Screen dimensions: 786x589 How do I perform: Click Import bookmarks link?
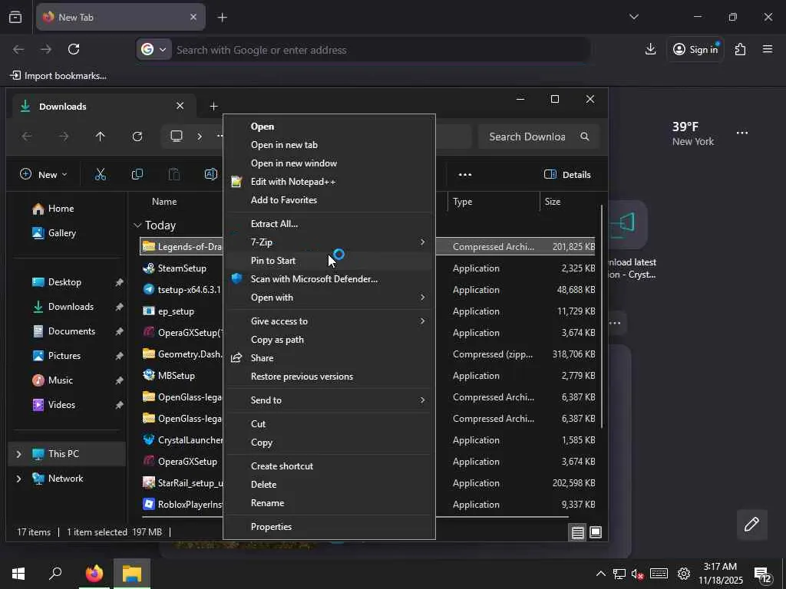(58, 75)
